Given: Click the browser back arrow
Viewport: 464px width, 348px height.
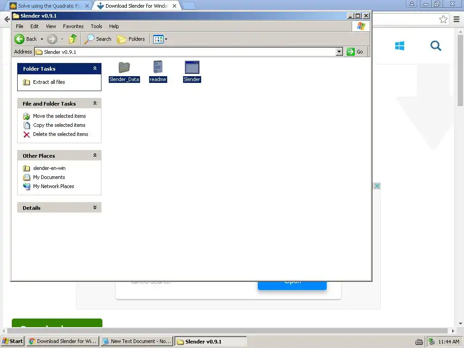Looking at the screenshot, I should [x=6, y=19].
